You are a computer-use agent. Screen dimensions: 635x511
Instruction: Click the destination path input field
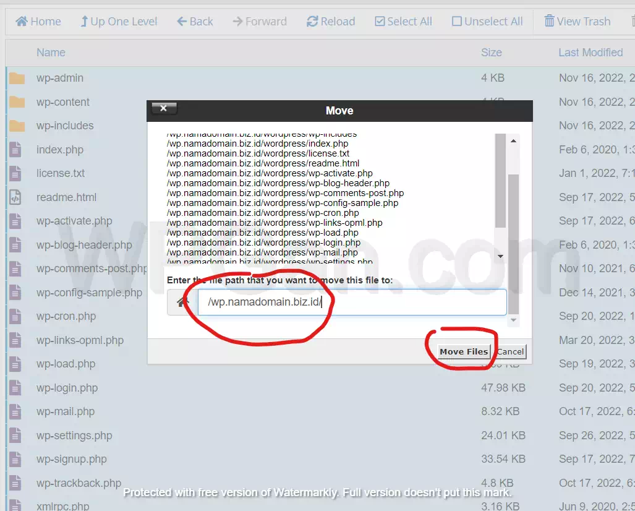(x=352, y=303)
